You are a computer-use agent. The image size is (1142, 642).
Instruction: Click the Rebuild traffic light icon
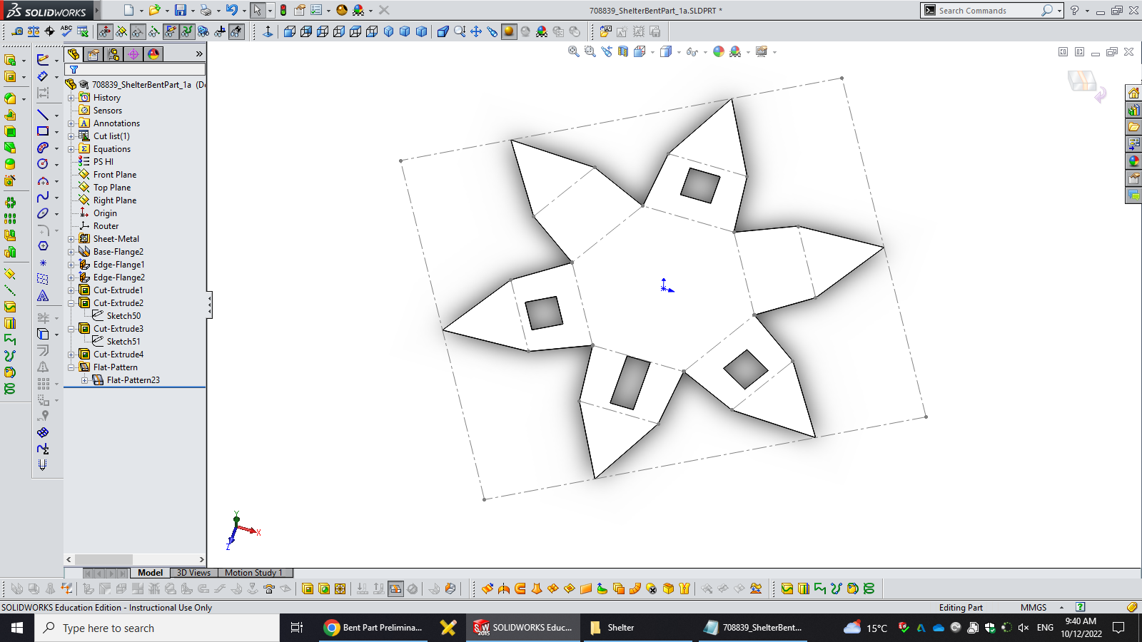[x=283, y=10]
